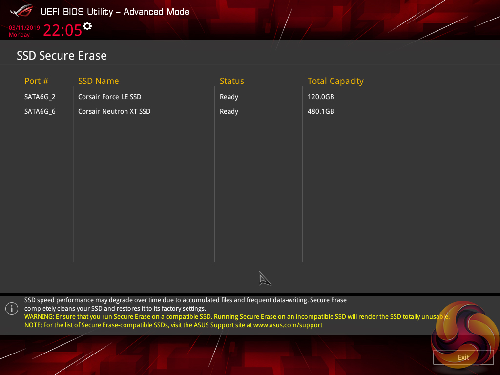Click the SSD Secure Erase page title
The image size is (500, 375).
point(62,56)
